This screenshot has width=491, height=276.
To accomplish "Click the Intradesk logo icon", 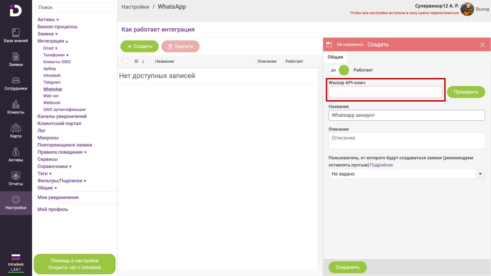I will click(15, 11).
